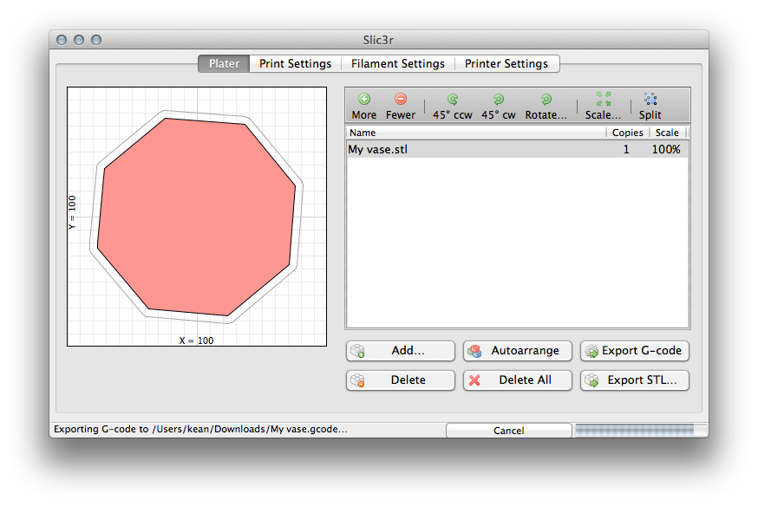The image size is (758, 506).
Task: Open the Filament Settings tab
Action: 397,63
